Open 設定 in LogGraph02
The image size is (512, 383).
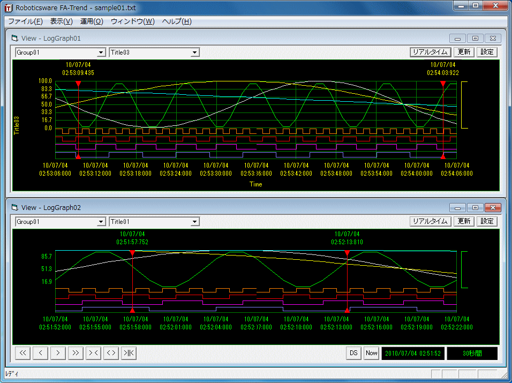coord(487,221)
